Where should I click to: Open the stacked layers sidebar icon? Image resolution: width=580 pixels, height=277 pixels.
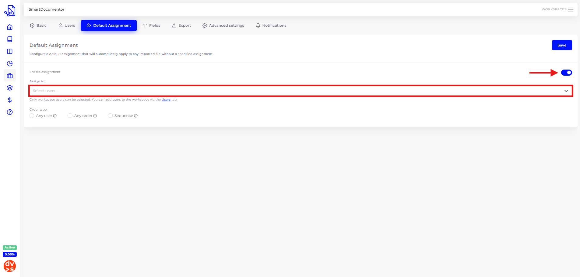point(10,88)
